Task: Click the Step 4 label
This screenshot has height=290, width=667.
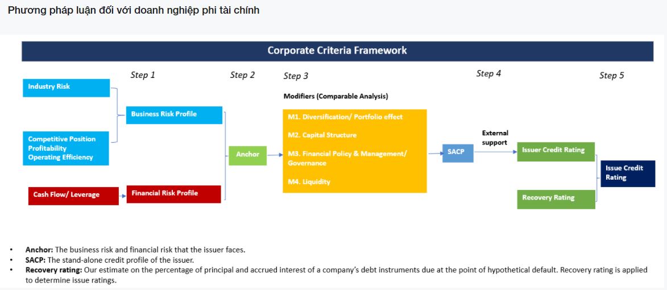Action: pyautogui.click(x=488, y=73)
